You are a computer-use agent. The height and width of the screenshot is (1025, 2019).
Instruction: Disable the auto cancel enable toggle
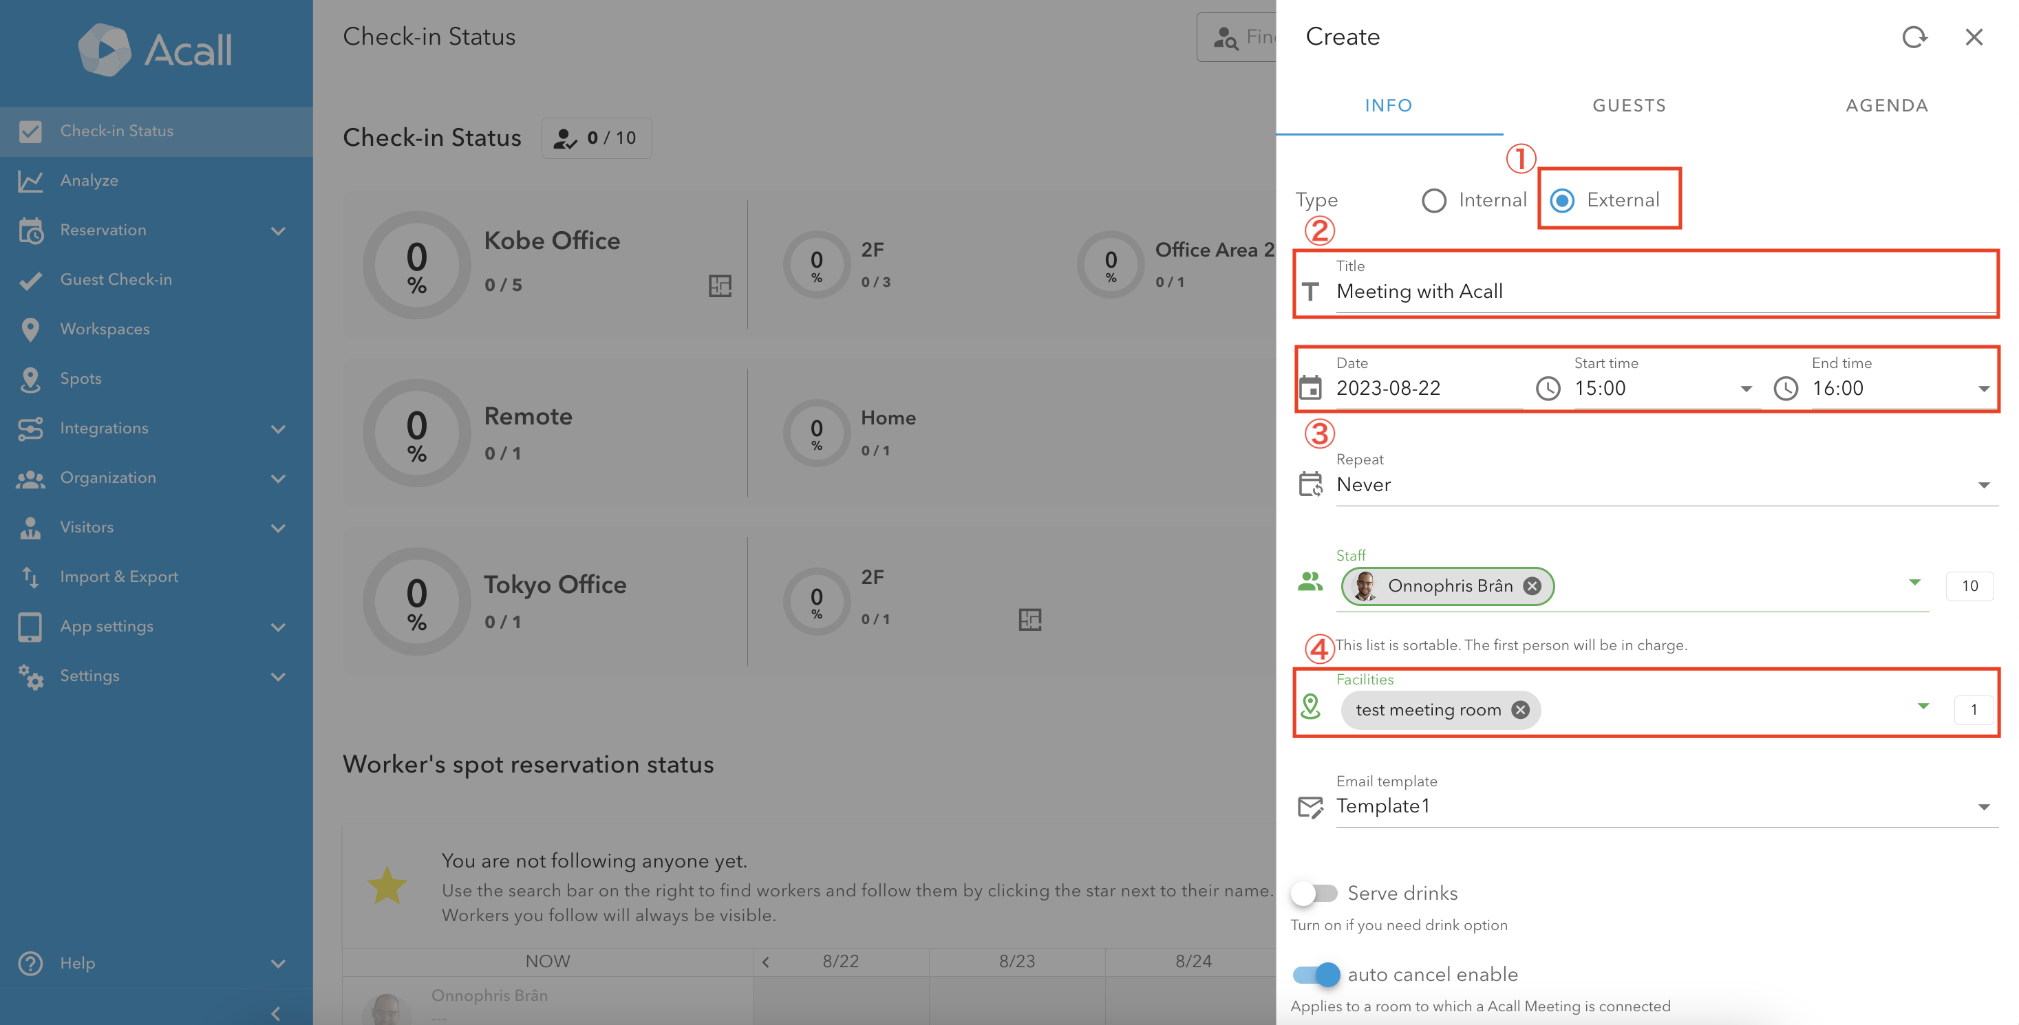[1316, 974]
